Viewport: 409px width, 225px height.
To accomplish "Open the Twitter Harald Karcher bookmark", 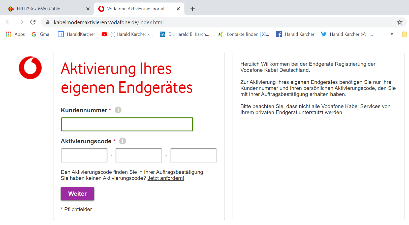I will point(347,34).
